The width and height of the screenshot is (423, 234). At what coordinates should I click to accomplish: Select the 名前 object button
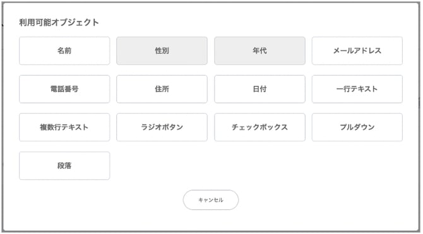point(64,50)
